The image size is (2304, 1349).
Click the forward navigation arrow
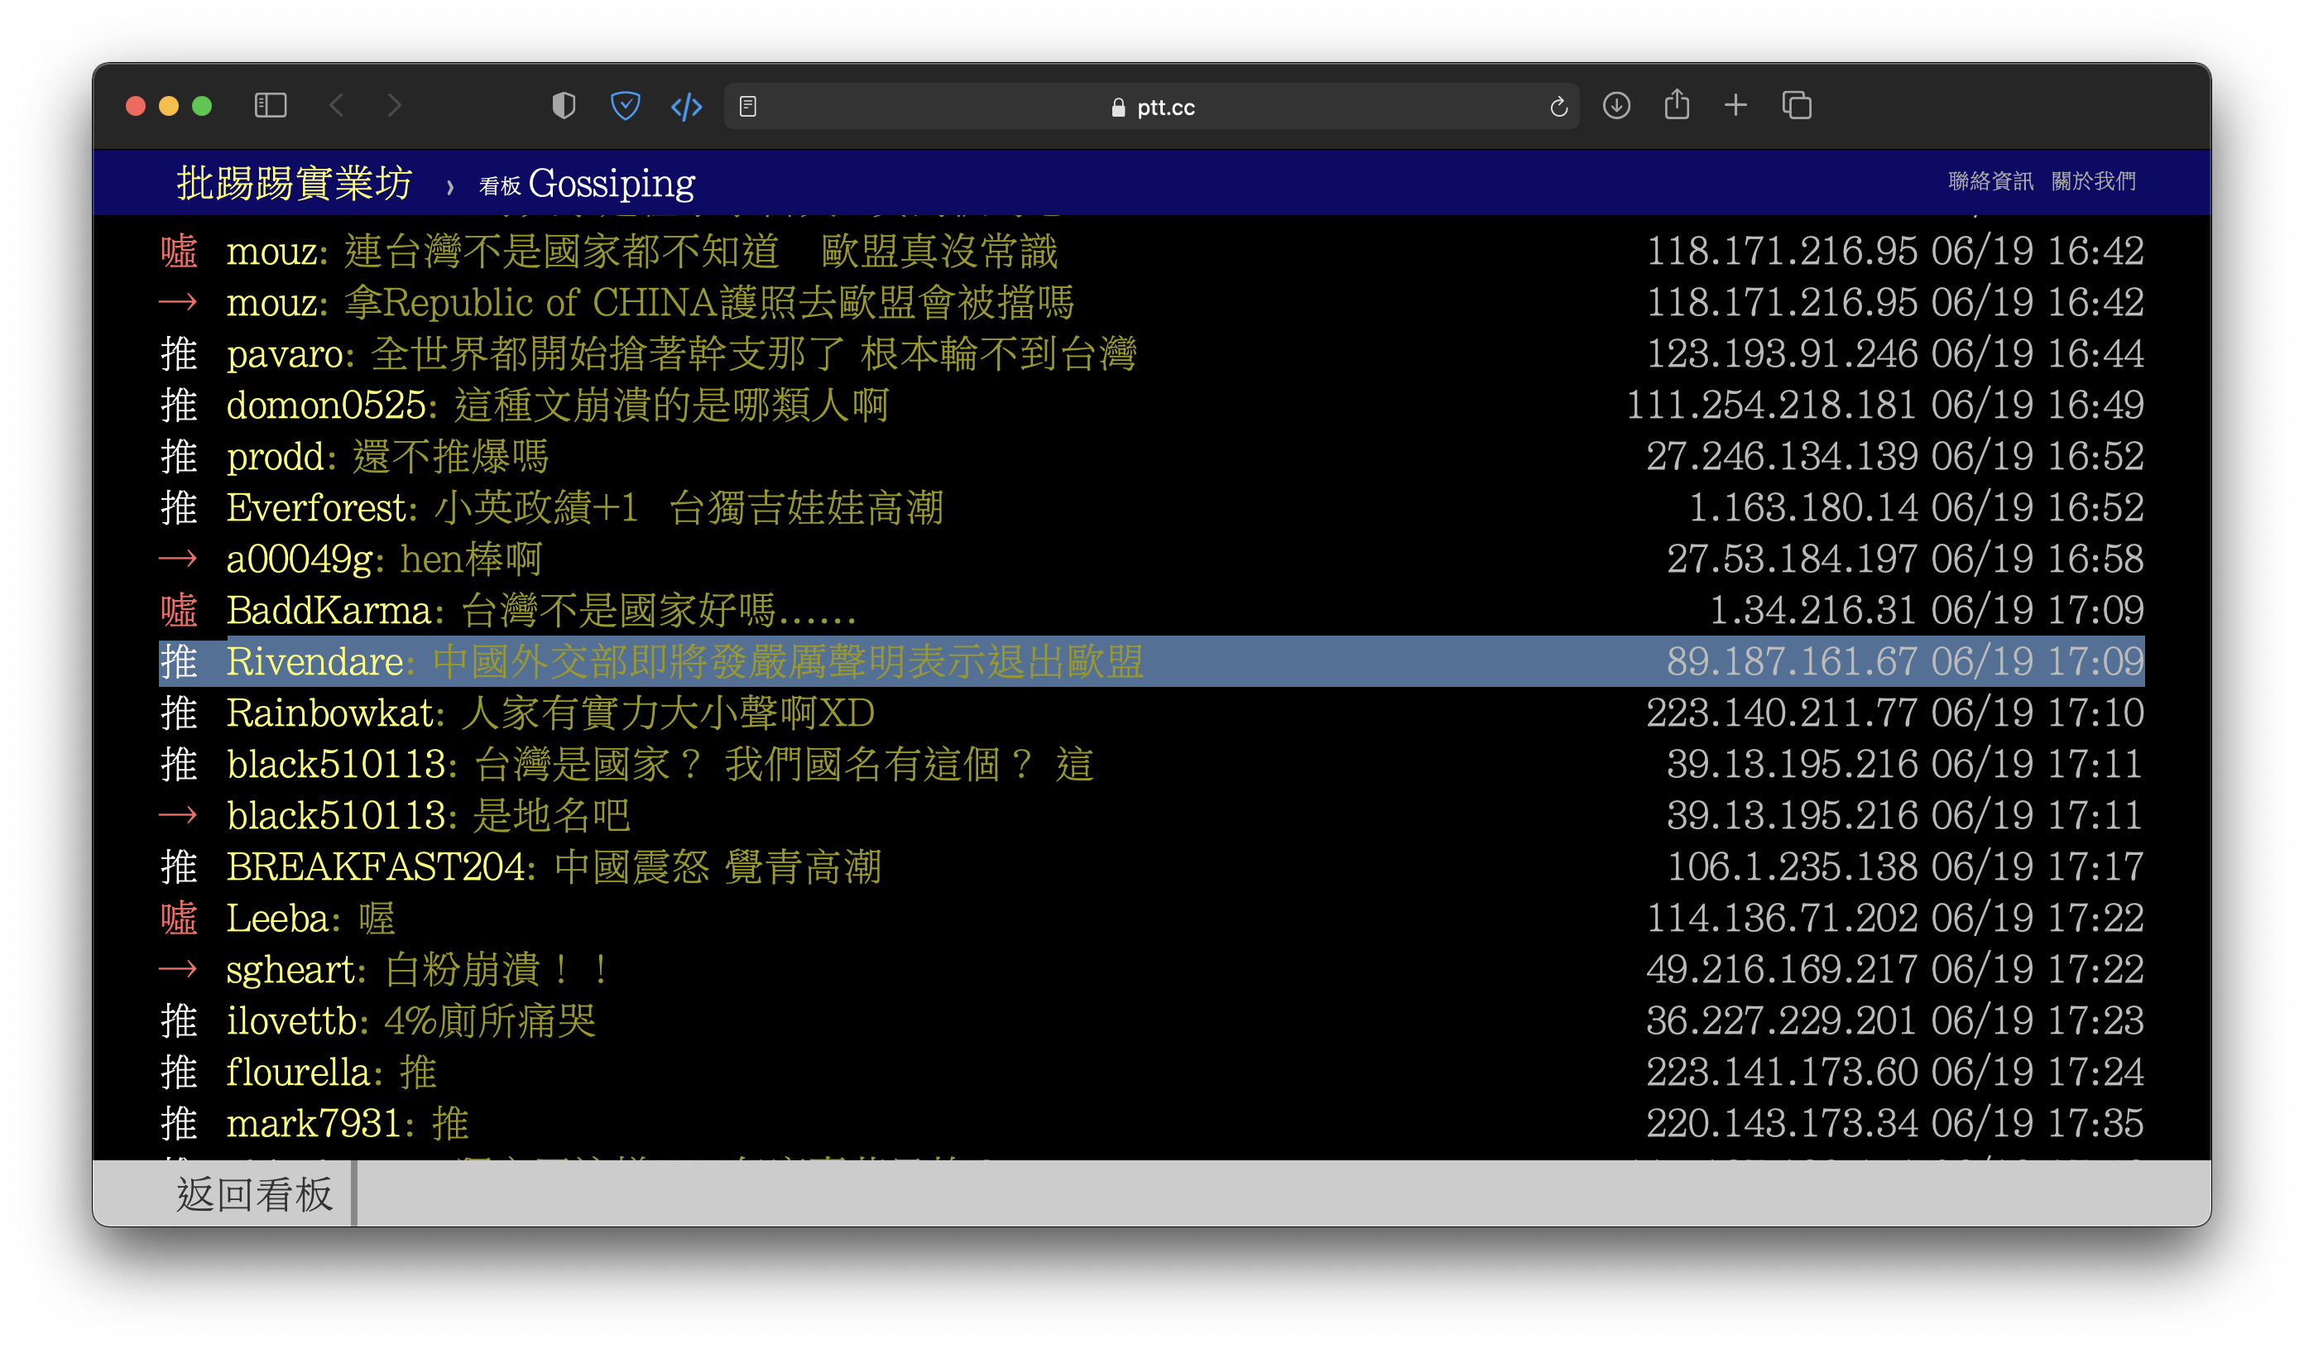(x=394, y=106)
